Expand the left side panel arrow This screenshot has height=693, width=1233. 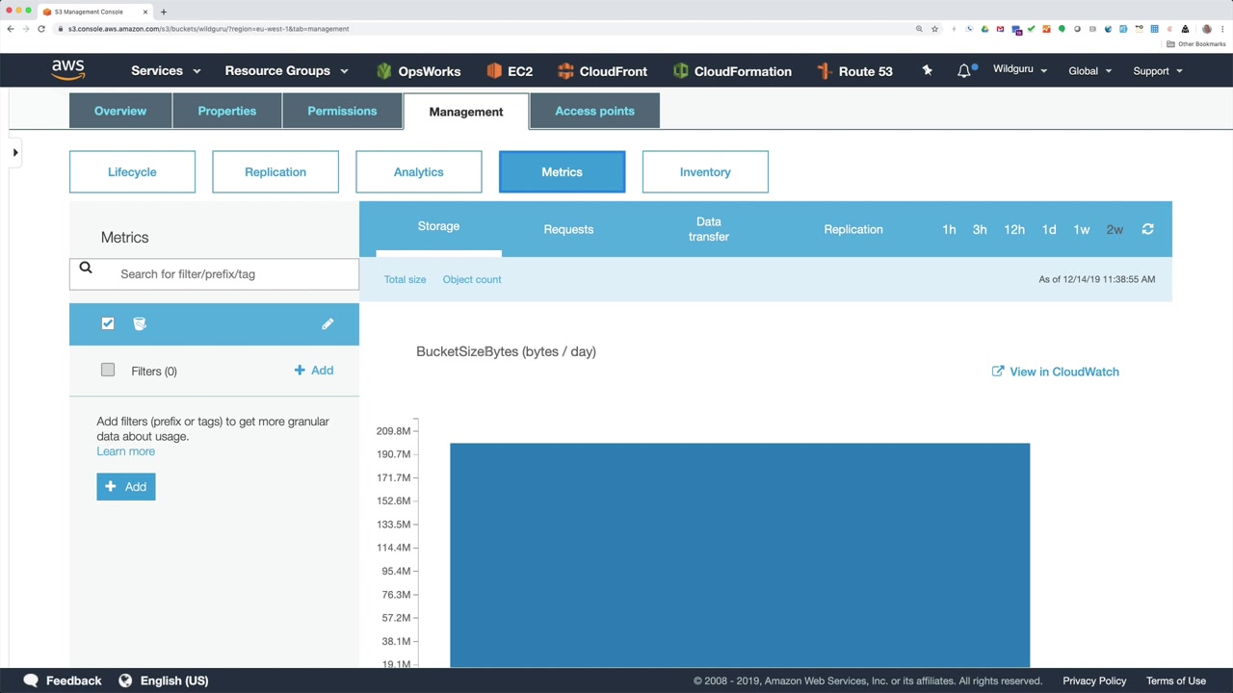[x=15, y=152]
